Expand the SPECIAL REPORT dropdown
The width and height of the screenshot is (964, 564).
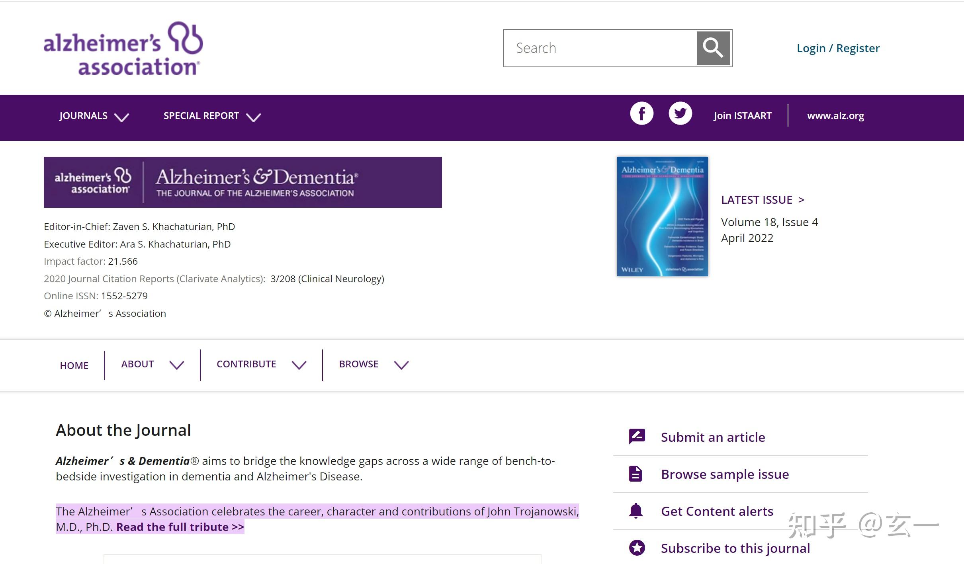[212, 116]
